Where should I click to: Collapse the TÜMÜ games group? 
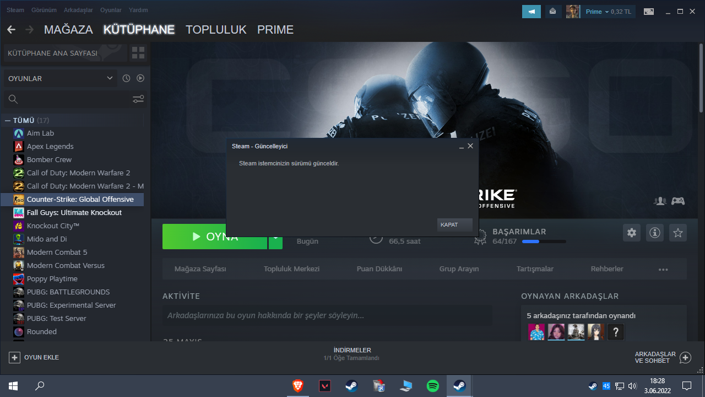click(8, 120)
